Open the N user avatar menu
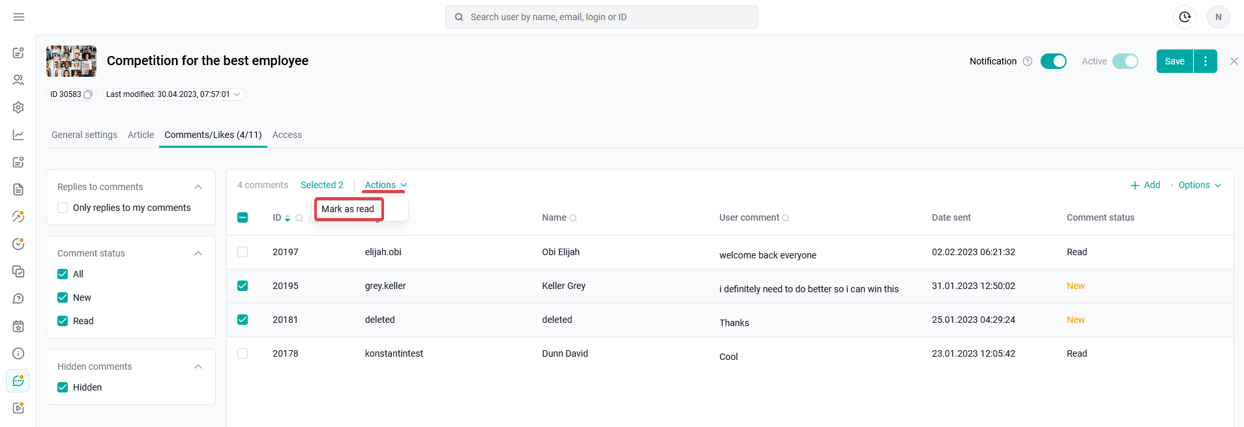 pos(1218,17)
